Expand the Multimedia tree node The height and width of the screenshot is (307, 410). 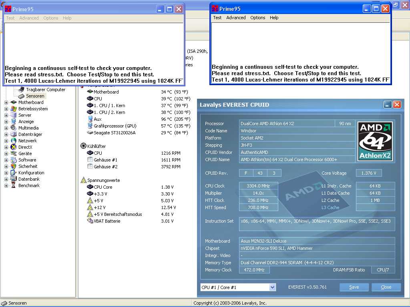click(x=6, y=128)
